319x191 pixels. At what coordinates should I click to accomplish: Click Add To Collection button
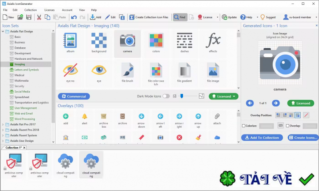pyautogui.click(x=262, y=138)
